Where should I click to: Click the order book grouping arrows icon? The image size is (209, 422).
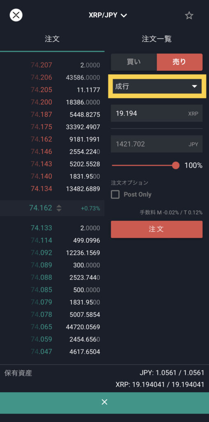59,208
